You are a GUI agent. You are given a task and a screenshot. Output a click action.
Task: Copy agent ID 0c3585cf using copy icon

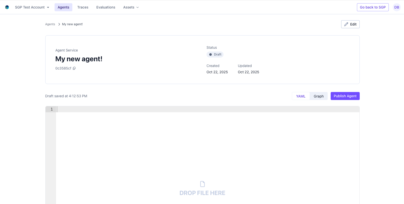point(74,68)
